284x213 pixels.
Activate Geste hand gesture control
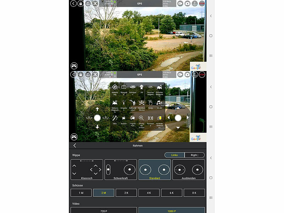[x=150, y=103]
